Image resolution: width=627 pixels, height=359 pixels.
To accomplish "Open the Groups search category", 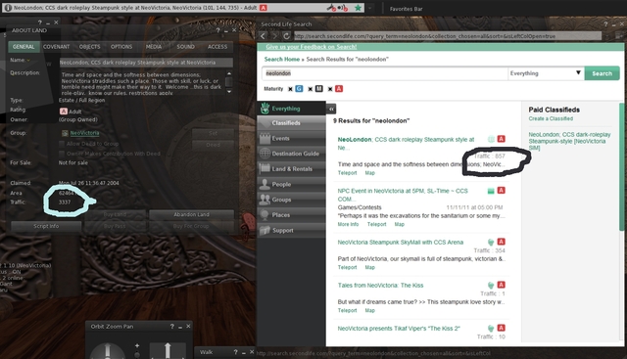I will pos(292,200).
